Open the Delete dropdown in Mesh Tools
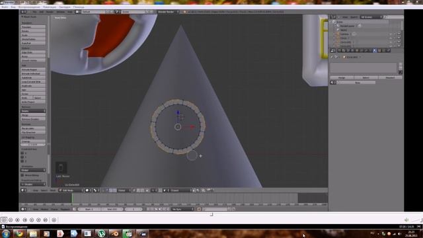The image size is (423, 238). click(x=33, y=111)
